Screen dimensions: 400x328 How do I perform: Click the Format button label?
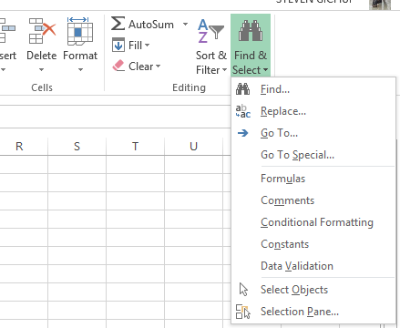pyautogui.click(x=80, y=56)
